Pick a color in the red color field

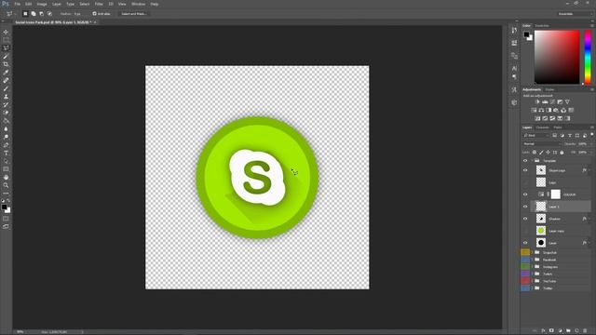[557, 57]
